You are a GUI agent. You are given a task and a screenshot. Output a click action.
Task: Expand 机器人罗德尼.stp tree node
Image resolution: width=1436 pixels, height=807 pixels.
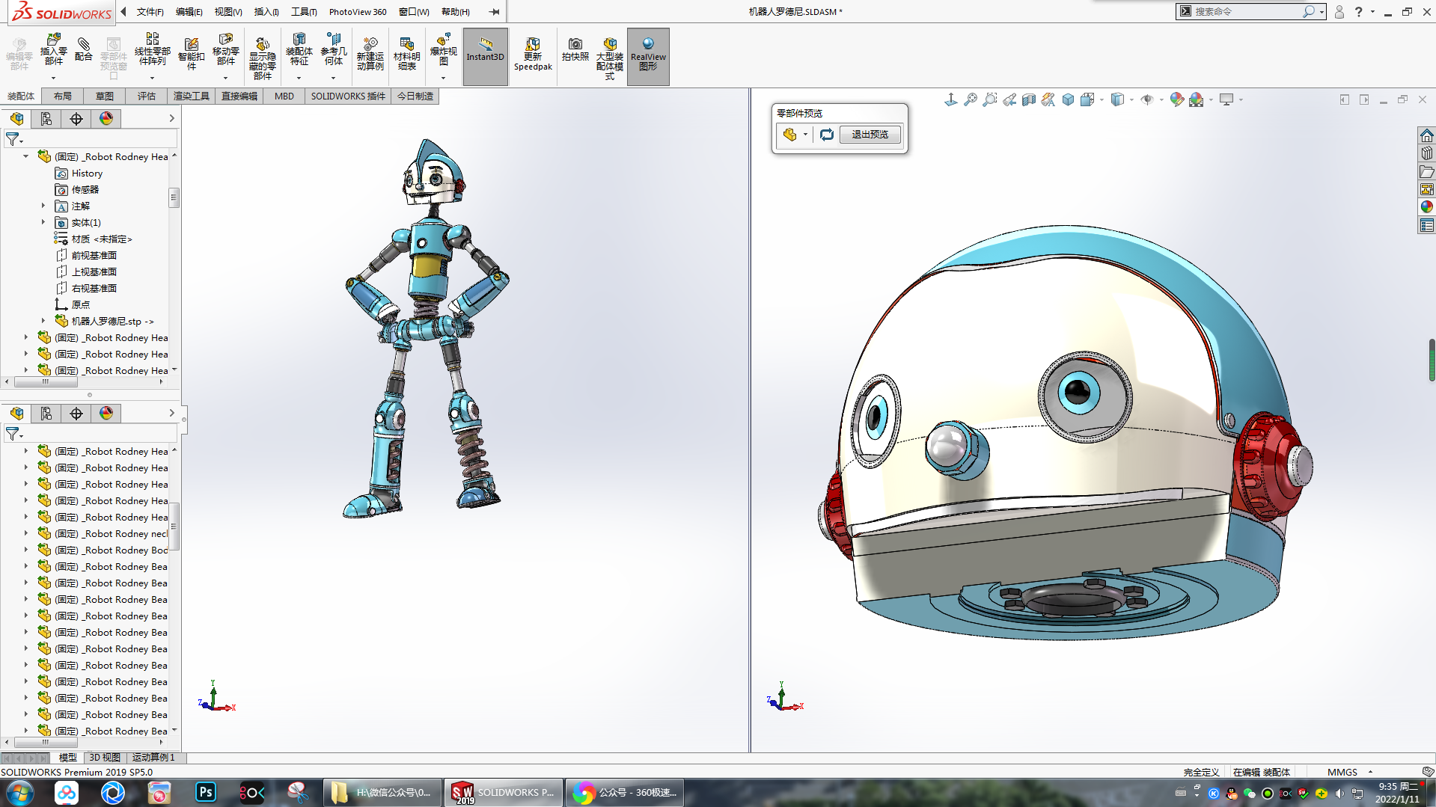43,321
